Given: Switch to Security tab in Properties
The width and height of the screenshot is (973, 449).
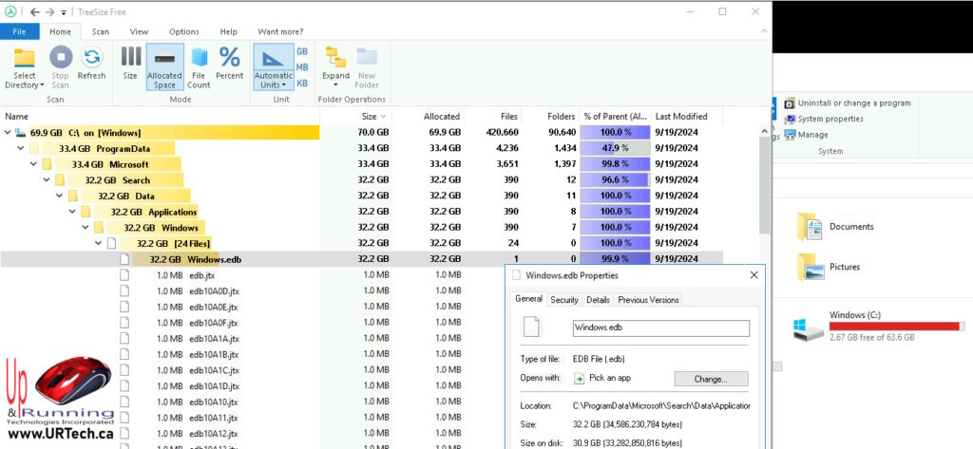Looking at the screenshot, I should coord(563,300).
